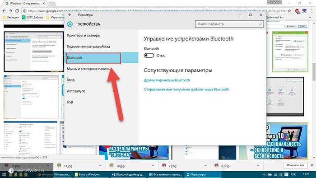Close the Chrome downloads bar
Viewport: 316px width, 178px height.
pos(312,165)
